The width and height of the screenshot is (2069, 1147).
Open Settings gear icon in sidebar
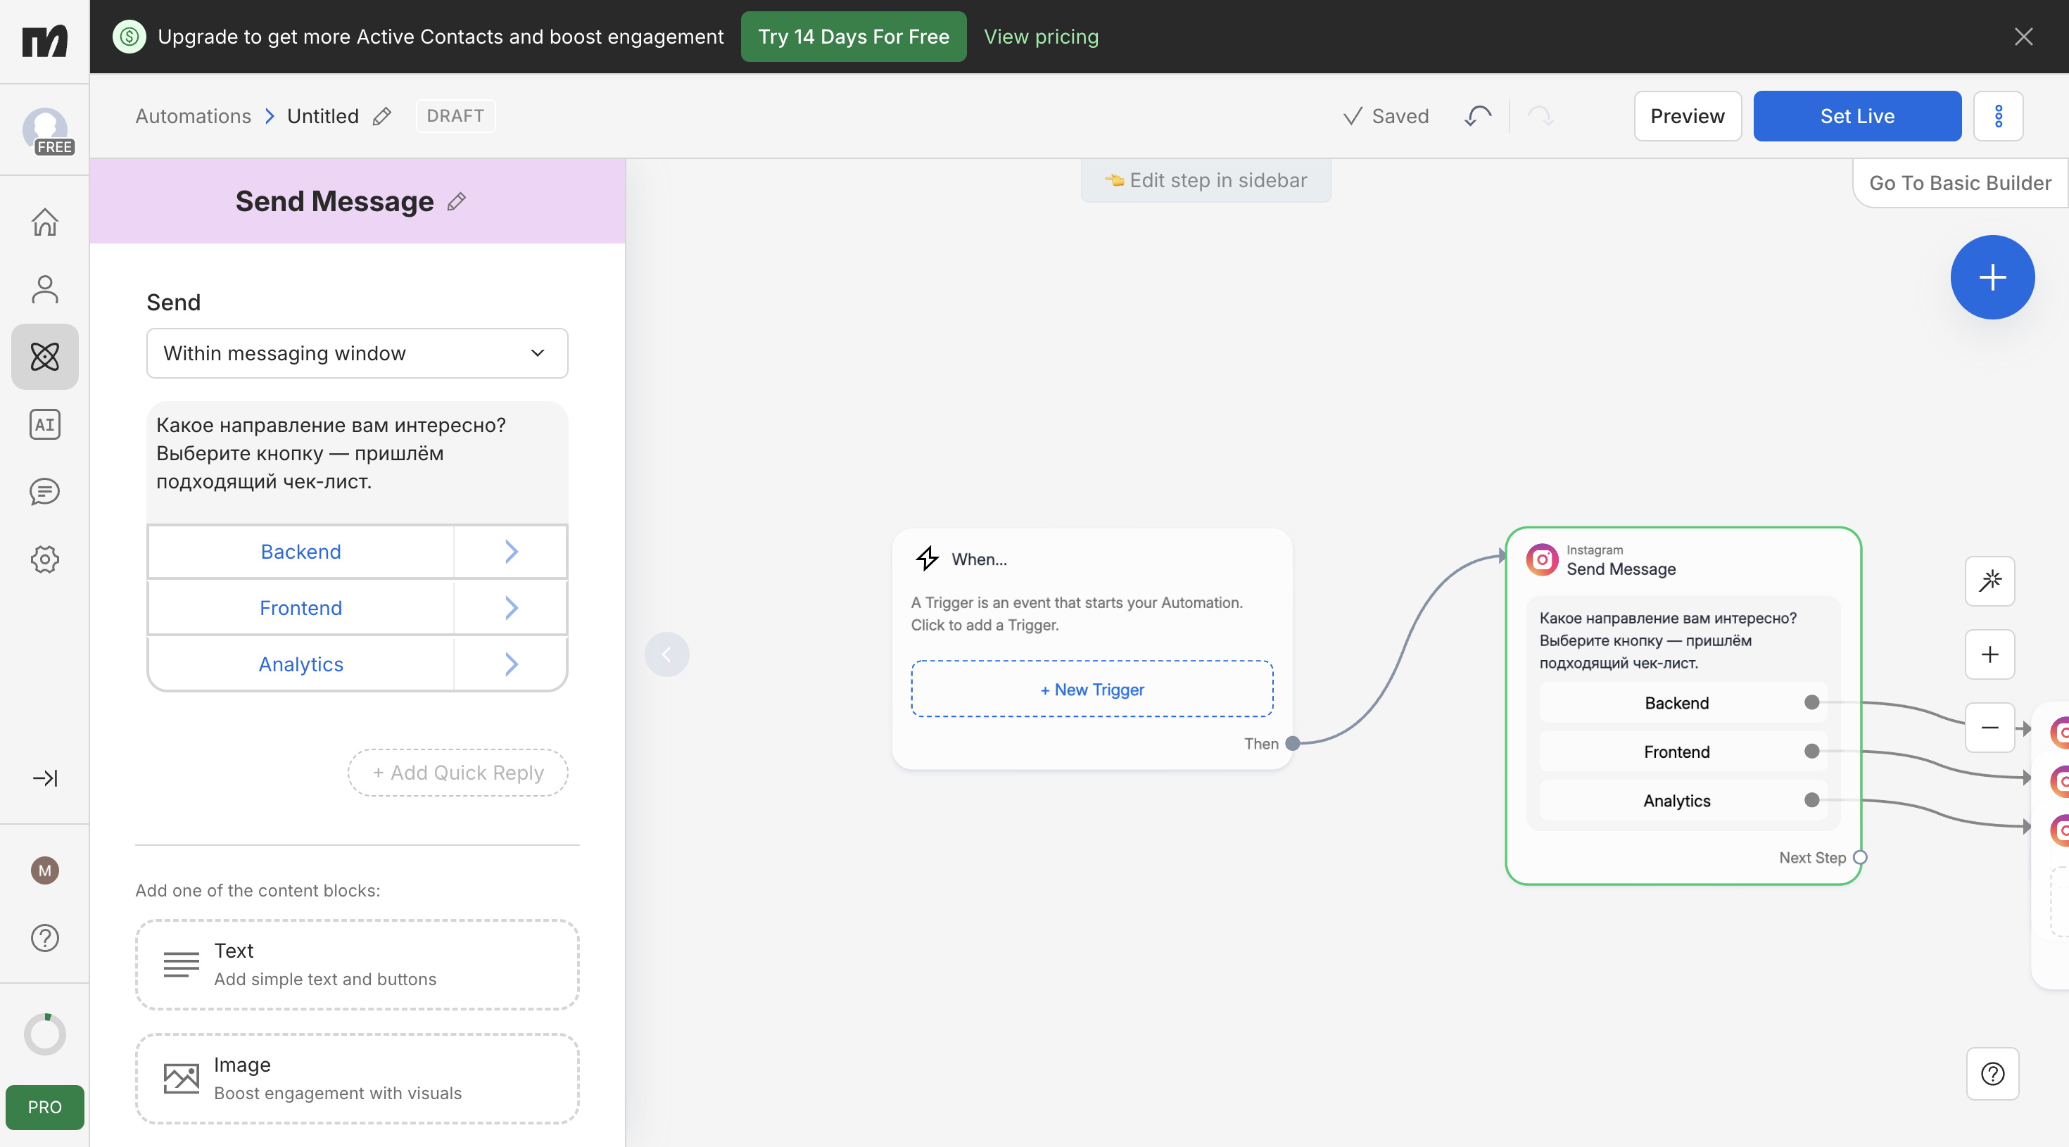click(45, 559)
